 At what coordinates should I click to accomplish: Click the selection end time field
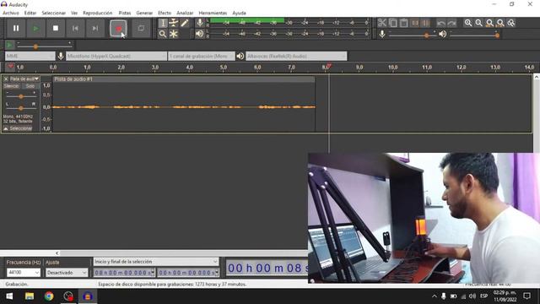pos(188,273)
